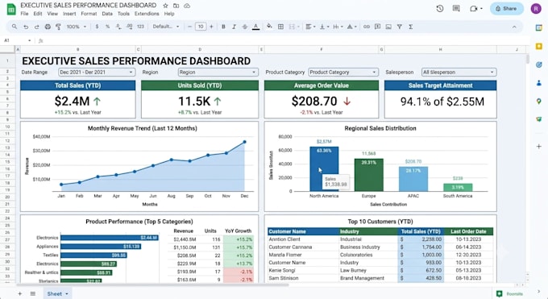Open the name box dropdown arrow
The height and width of the screenshot is (299, 548).
tap(29, 40)
